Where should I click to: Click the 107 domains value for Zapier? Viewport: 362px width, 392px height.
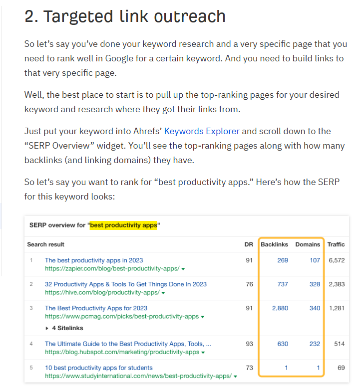pos(315,260)
